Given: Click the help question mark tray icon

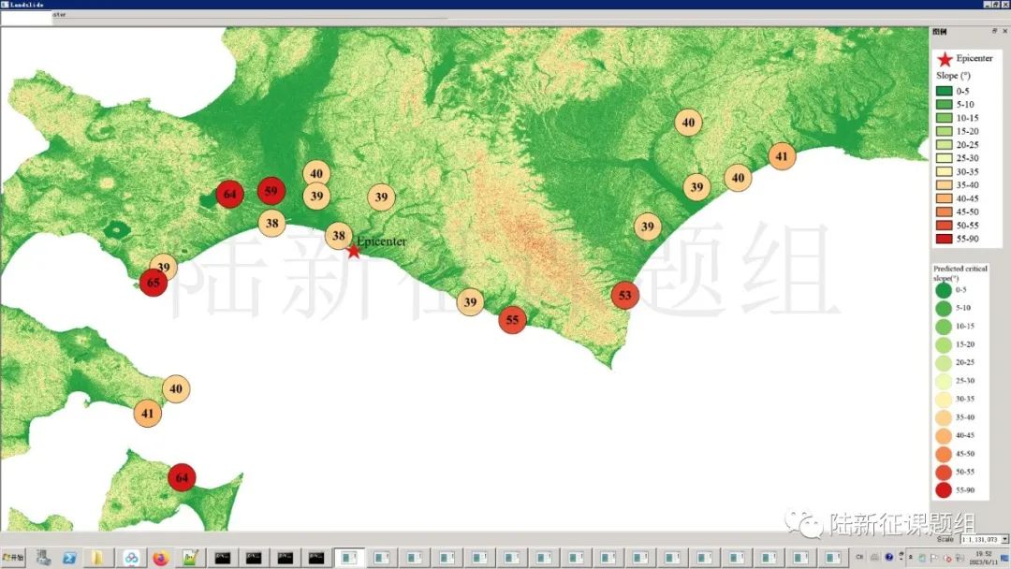Looking at the screenshot, I should [x=889, y=558].
